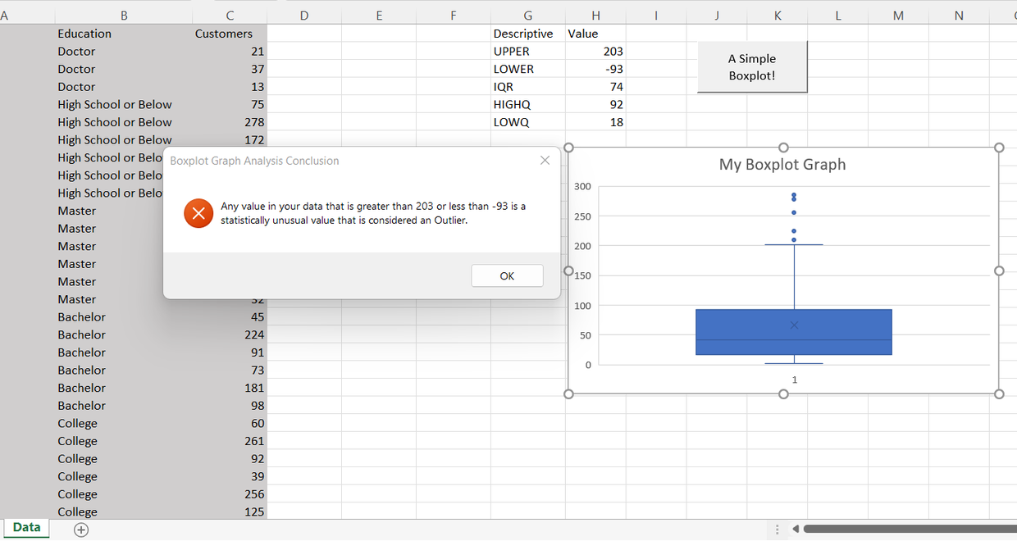
Task: Click the axis label '1' below boxplot
Action: coord(793,380)
